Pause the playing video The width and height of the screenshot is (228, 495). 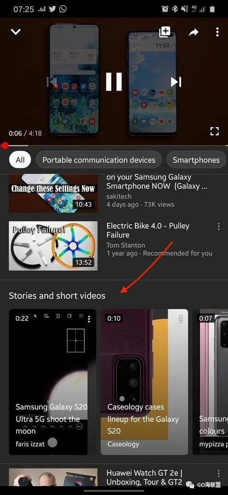114,82
